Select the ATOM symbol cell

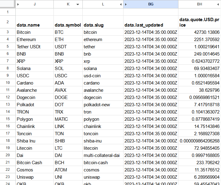tap(68, 170)
